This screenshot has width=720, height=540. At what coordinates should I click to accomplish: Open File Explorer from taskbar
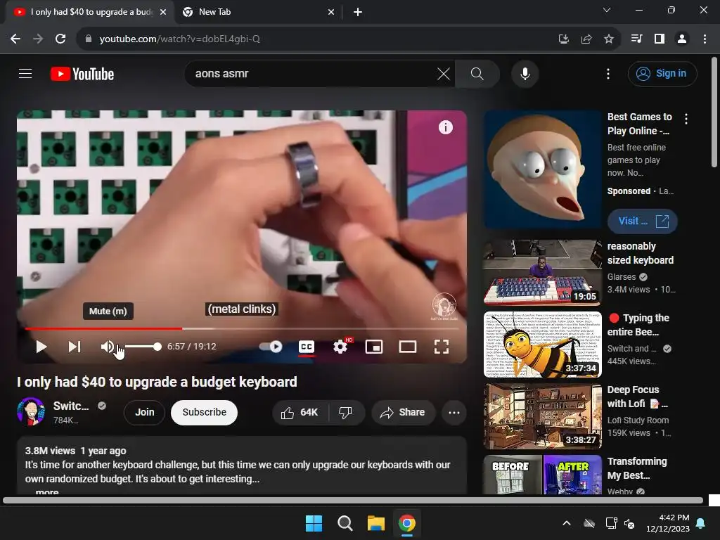coord(375,523)
